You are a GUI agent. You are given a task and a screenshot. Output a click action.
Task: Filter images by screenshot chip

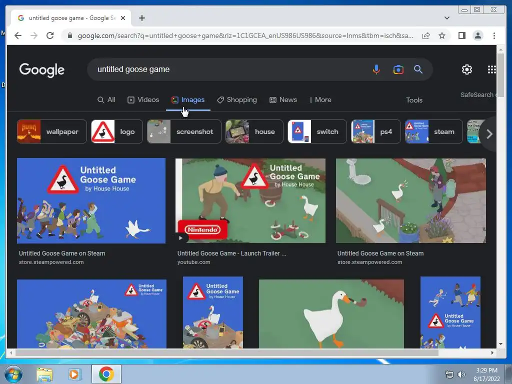(x=184, y=131)
